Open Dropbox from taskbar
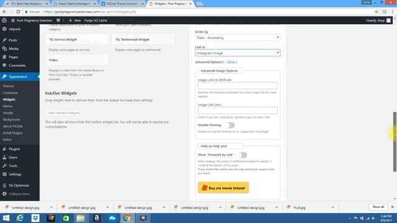The width and height of the screenshot is (397, 223). pos(35,218)
